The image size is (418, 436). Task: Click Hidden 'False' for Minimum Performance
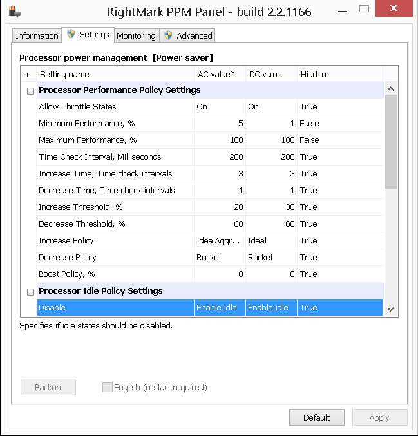coord(340,124)
